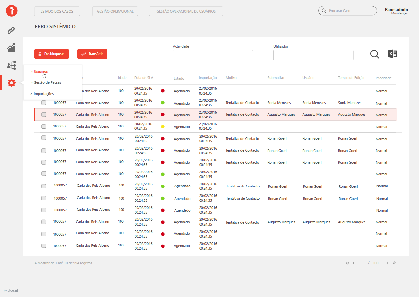Go to first page with double-left arrow

click(347, 263)
